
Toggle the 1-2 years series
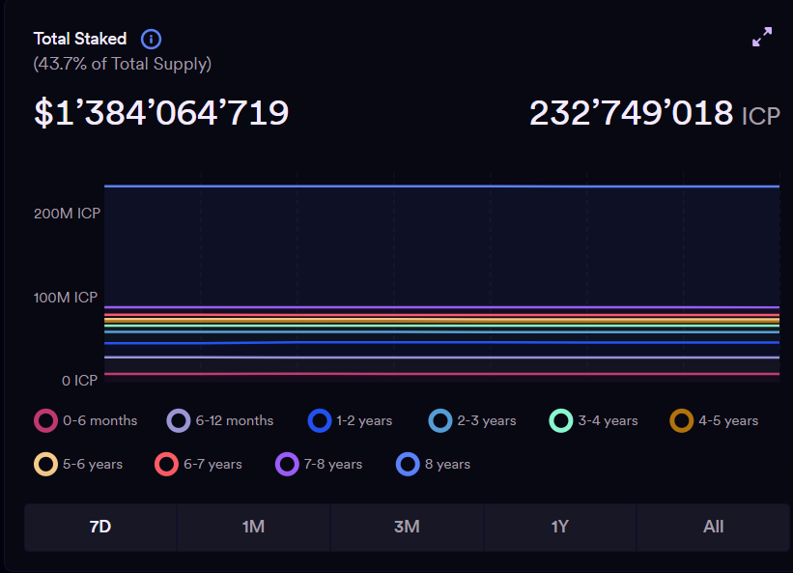350,420
